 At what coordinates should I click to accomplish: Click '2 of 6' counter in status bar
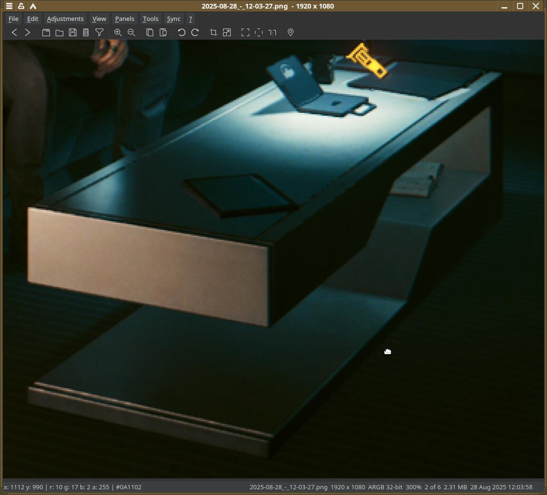[432, 487]
